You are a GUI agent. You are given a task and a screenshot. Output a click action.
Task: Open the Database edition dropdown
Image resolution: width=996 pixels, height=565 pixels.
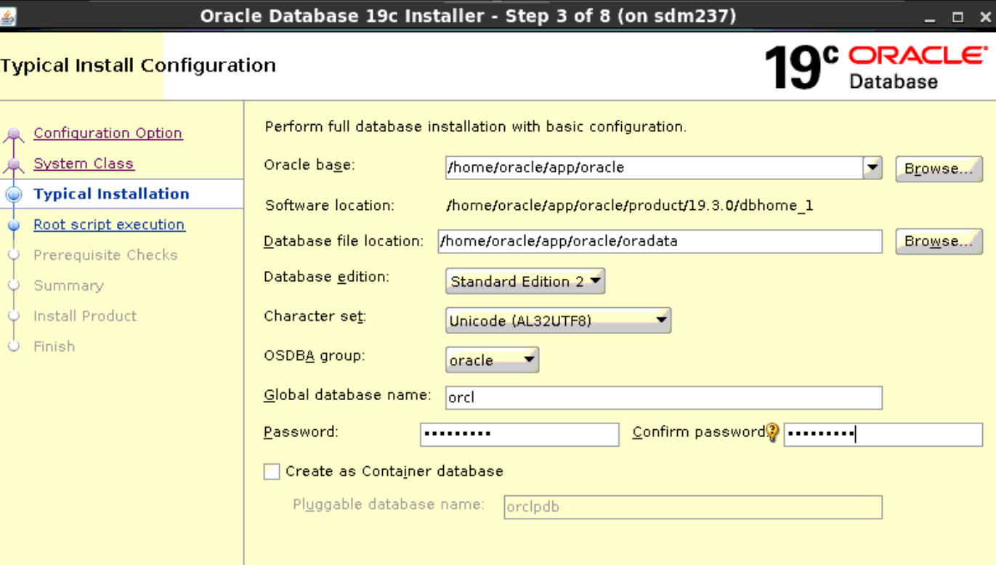525,281
